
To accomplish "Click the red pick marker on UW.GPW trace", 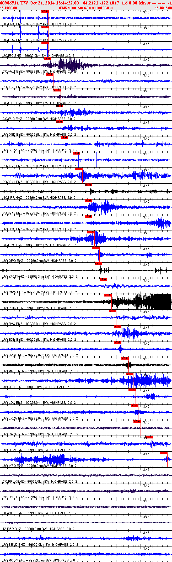I will click(x=96, y=248).
